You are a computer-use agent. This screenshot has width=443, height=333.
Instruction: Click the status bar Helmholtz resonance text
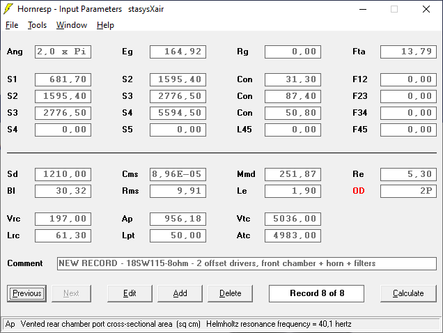[279, 324]
